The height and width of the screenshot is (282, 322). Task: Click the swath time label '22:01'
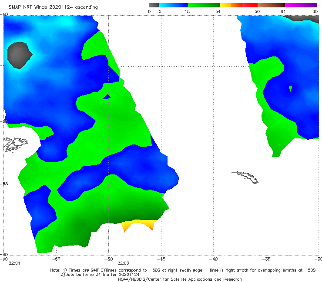[15, 263]
